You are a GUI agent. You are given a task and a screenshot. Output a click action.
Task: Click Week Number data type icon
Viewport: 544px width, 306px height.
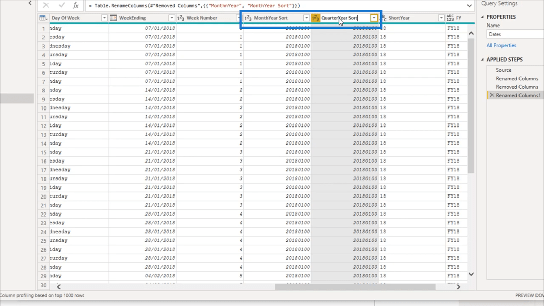point(181,18)
